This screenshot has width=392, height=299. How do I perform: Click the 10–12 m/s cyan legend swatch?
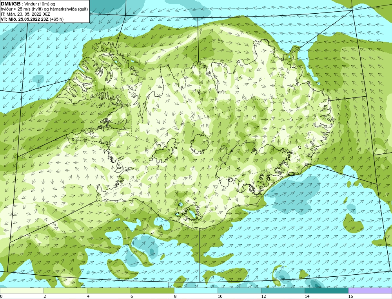point(239,290)
